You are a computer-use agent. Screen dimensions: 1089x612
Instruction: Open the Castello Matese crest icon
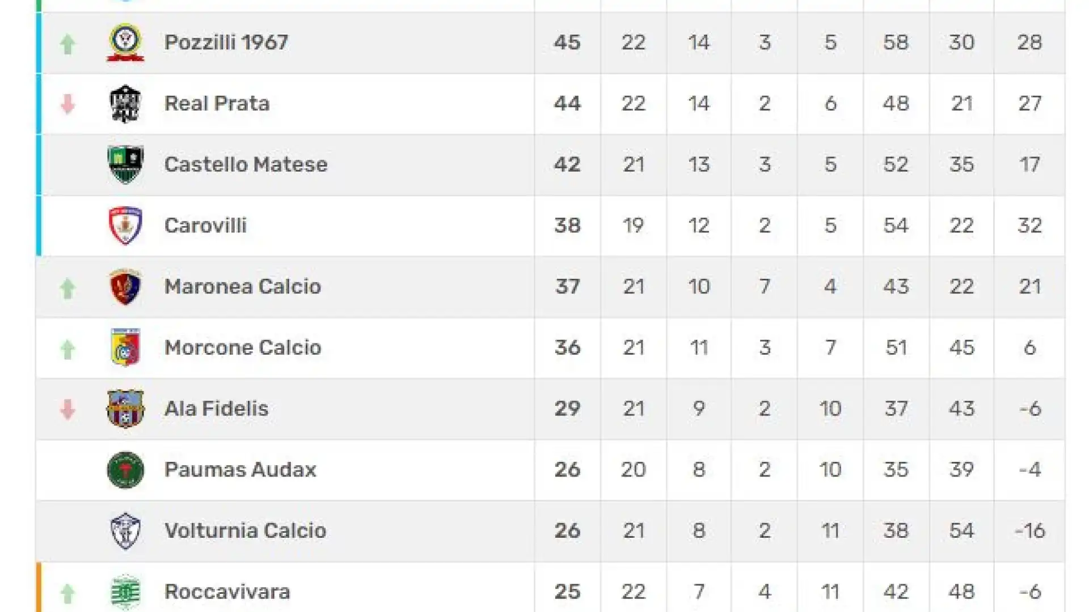coord(125,165)
